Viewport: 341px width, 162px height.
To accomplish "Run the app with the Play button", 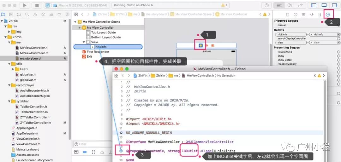I will 25,5.
